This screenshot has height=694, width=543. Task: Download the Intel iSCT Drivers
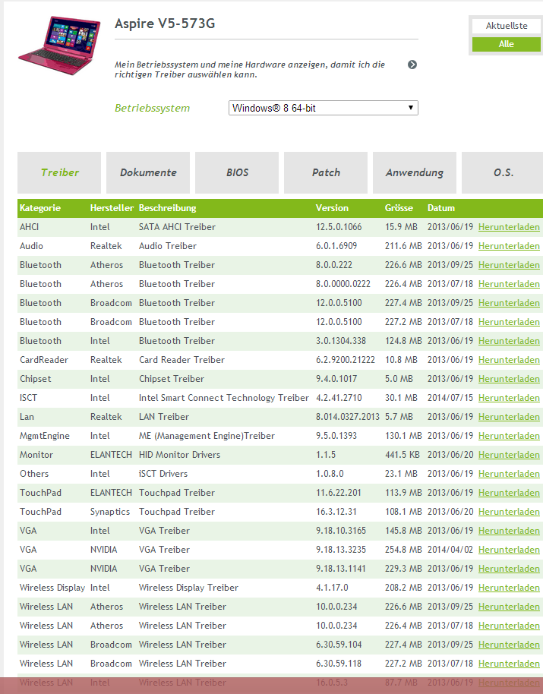click(509, 474)
